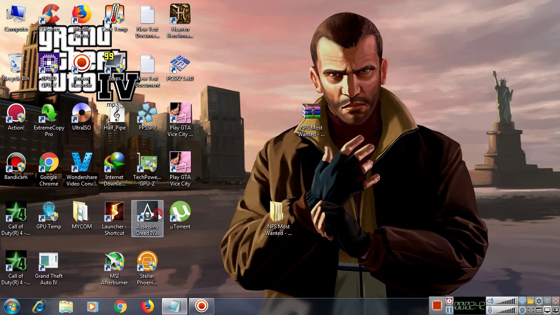Viewport: 560px width, 315px height.
Task: Switch to the Screen Recorder taskbar button
Action: point(202,306)
